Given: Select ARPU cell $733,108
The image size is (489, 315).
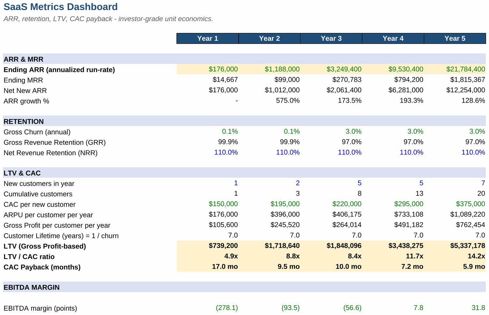Looking at the screenshot, I should [x=393, y=214].
